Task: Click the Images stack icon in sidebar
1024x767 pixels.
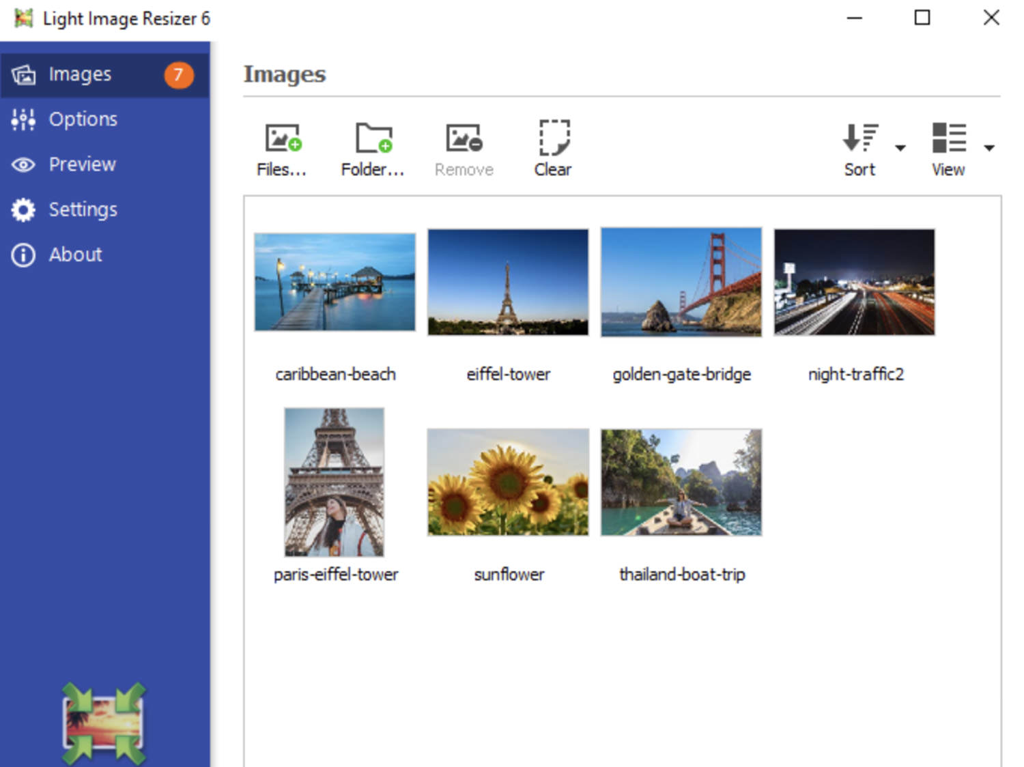Action: click(23, 74)
